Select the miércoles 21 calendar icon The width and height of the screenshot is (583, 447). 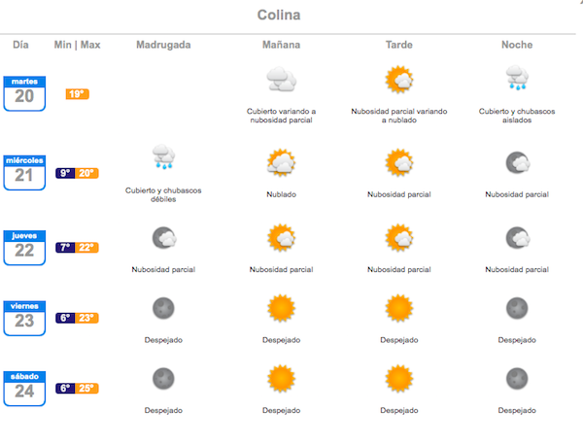pos(24,173)
